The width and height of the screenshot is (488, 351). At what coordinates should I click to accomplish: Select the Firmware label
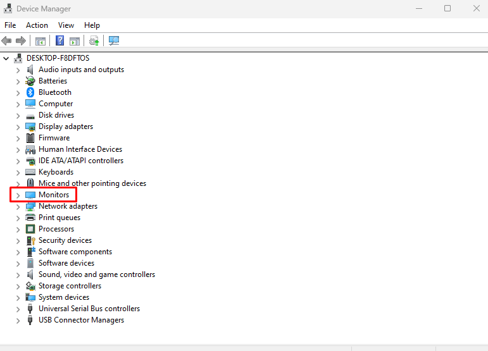[x=54, y=138]
